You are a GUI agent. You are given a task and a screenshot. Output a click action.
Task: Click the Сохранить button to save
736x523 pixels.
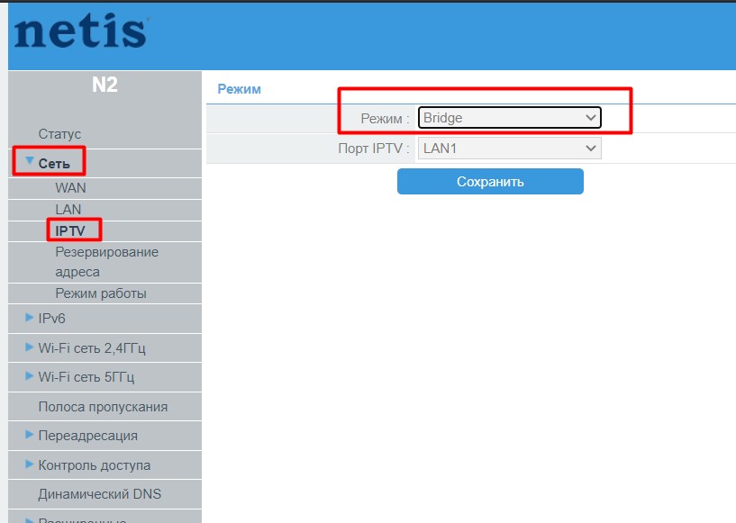point(490,181)
